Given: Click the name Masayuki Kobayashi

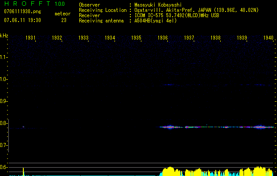Looking at the screenshot, I should click(158, 5).
